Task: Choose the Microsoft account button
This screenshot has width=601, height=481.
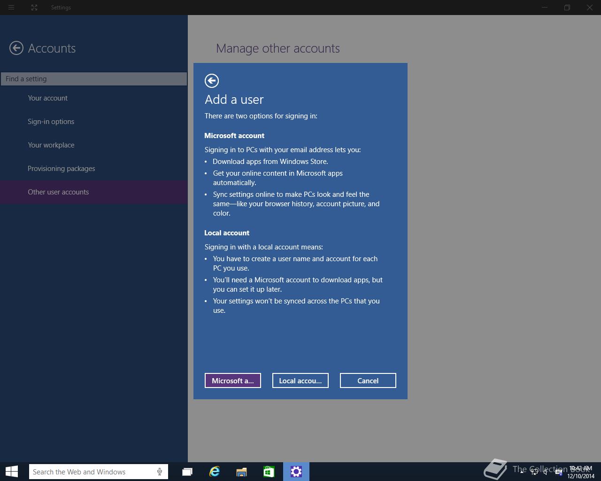Action: pos(233,380)
